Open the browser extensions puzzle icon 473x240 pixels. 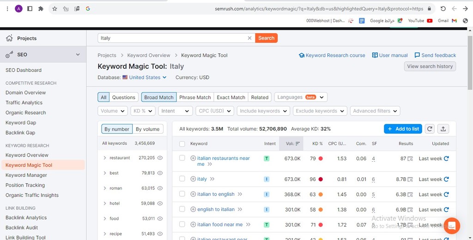41,9
